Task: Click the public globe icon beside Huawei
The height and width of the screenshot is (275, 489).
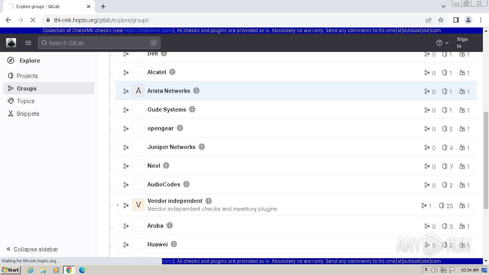Action: (174, 244)
